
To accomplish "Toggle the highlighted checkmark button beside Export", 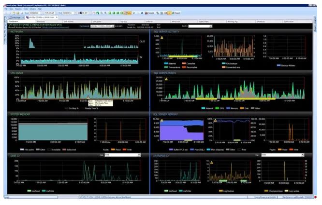I will pyautogui.click(x=169, y=13).
